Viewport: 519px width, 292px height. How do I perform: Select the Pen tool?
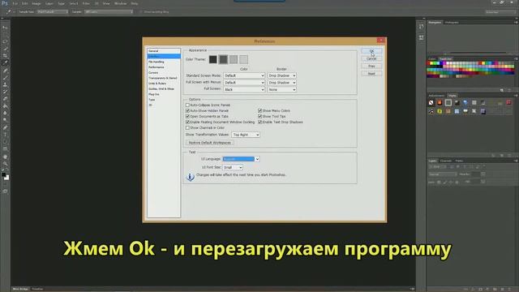5,127
